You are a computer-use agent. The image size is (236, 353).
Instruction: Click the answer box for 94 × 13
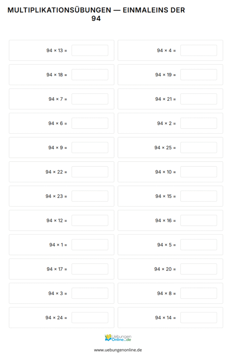(90, 50)
